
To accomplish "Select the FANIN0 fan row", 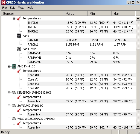I will click(81, 40).
